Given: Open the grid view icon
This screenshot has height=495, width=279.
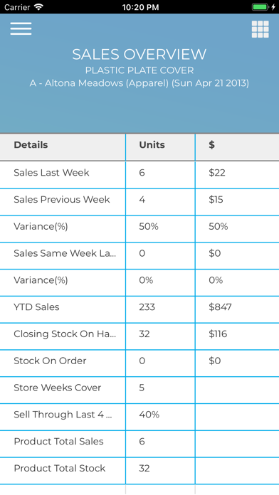Looking at the screenshot, I should (260, 29).
